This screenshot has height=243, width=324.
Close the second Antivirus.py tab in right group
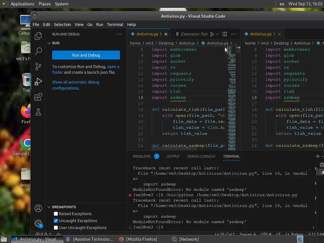click(279, 34)
